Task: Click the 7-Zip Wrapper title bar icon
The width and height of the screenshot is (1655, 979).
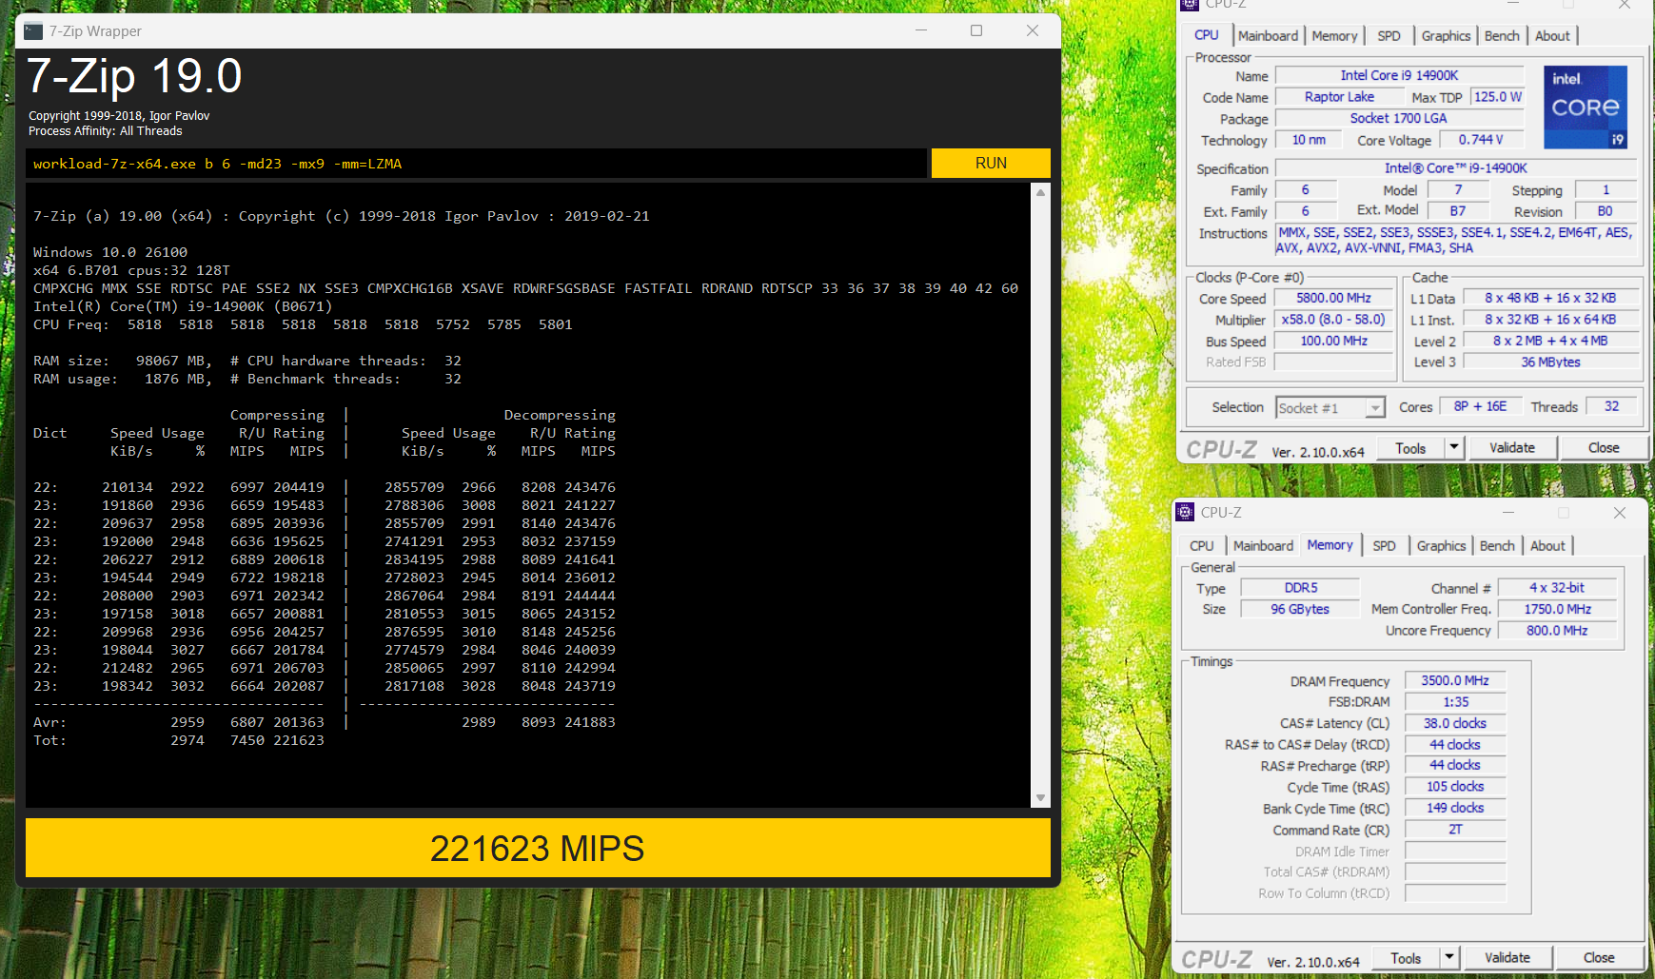Action: coord(33,31)
